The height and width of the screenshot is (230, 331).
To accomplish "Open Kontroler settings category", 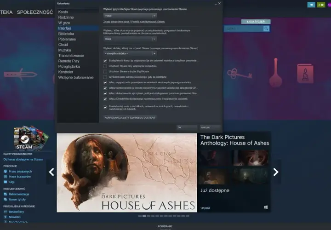I will point(65,72).
